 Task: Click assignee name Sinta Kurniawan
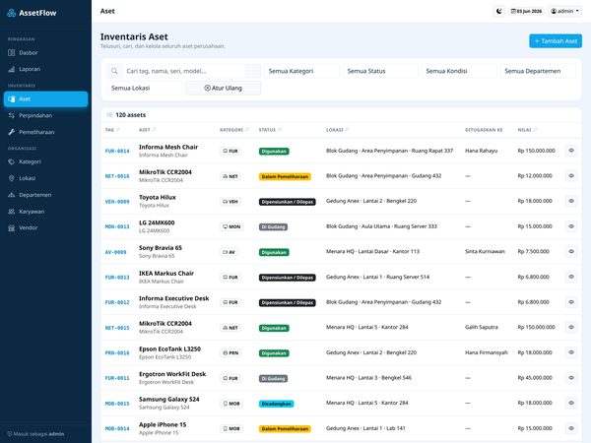[485, 252]
